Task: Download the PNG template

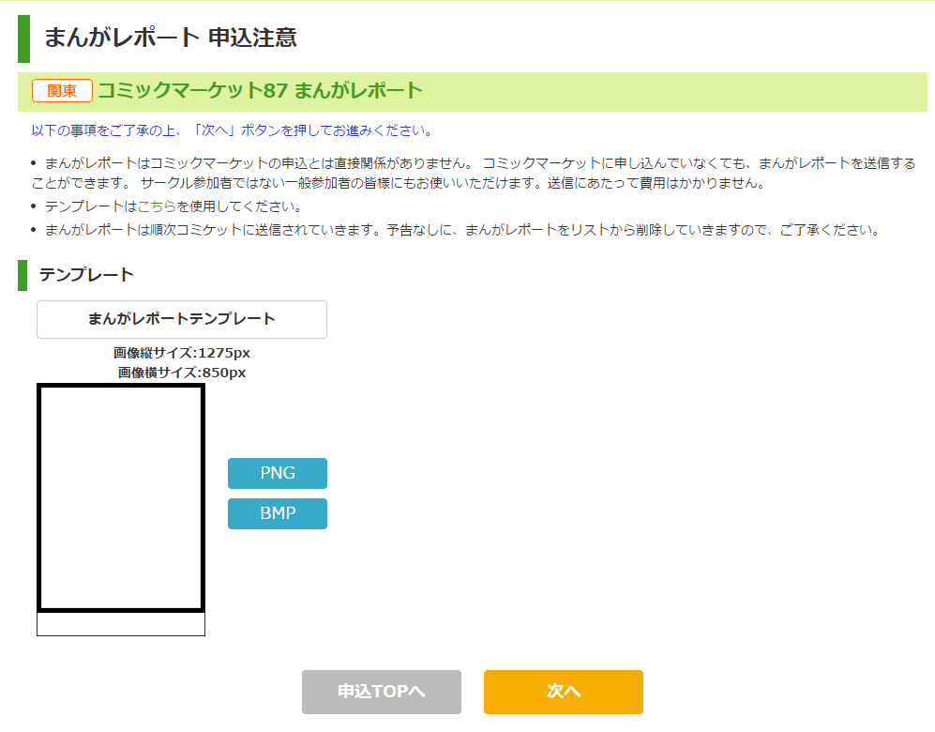Action: tap(278, 473)
